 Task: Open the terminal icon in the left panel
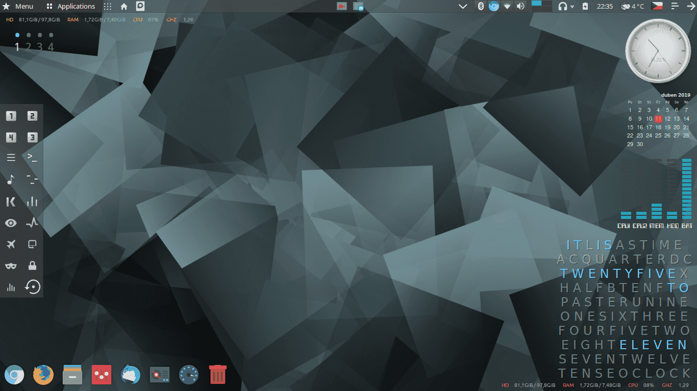(x=32, y=157)
